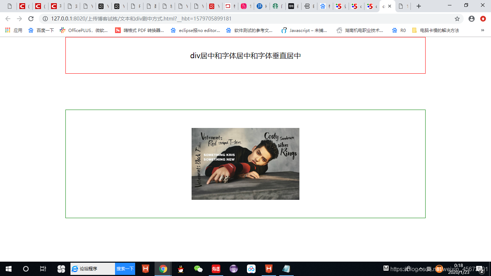The image size is (491, 276).
Task: Show hidden bookmarks via double chevron
Action: pyautogui.click(x=482, y=31)
